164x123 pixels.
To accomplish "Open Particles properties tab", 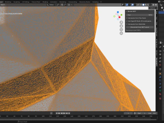I will pos(160,81).
